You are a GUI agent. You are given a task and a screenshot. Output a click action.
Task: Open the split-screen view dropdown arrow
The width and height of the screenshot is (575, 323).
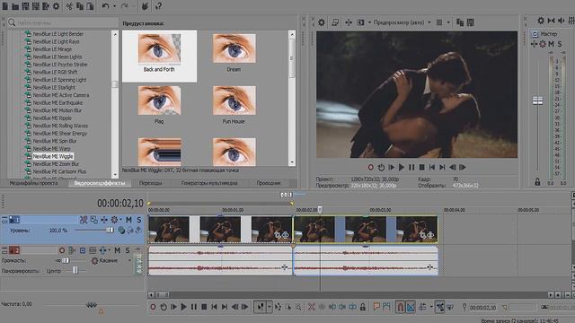[x=369, y=22]
